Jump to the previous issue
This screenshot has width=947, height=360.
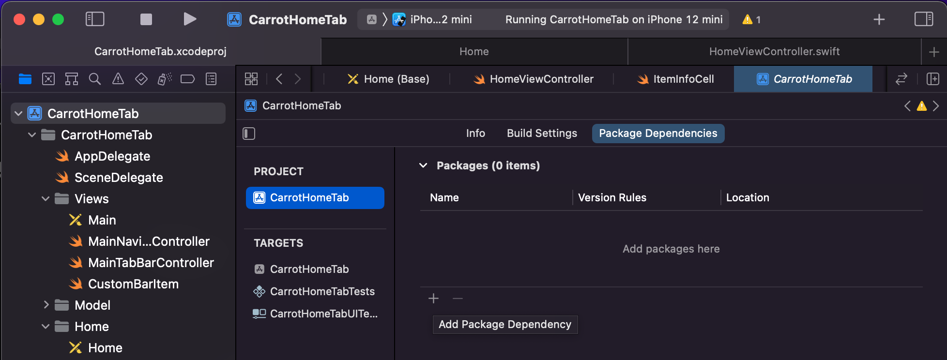[x=907, y=106]
